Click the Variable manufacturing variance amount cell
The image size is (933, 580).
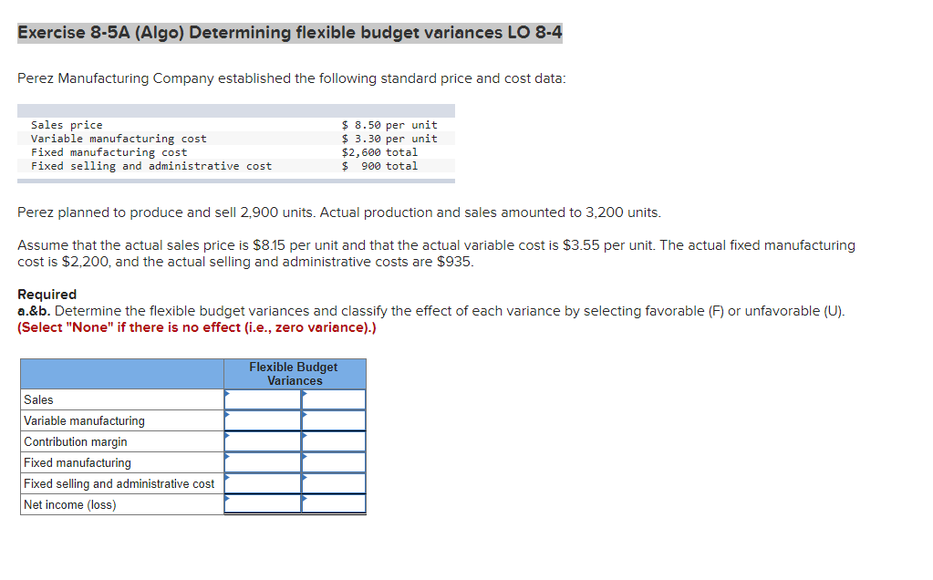262,420
